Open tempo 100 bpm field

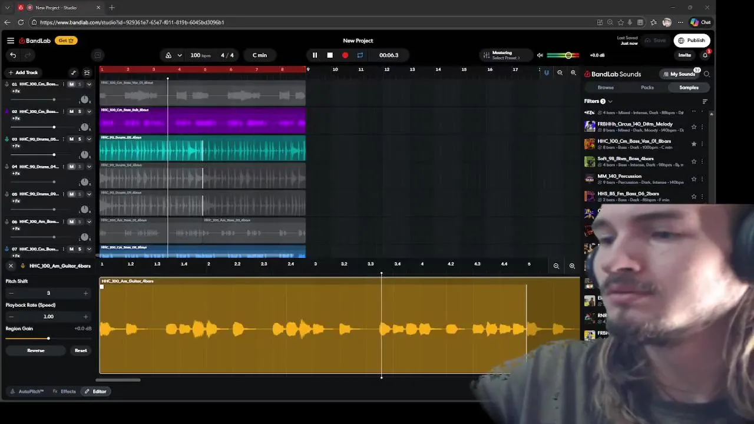200,55
